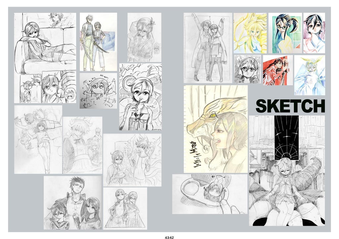Select the sketch of two kids holding cake plate

click(132, 160)
